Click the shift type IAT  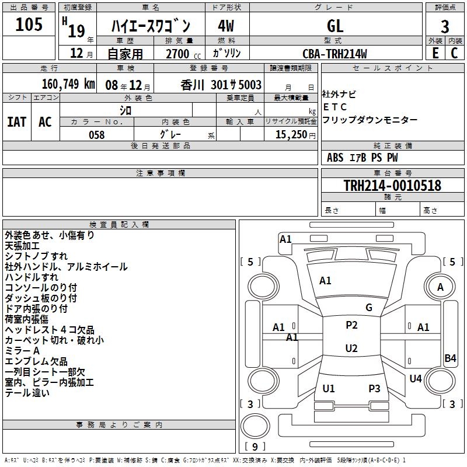click(17, 122)
